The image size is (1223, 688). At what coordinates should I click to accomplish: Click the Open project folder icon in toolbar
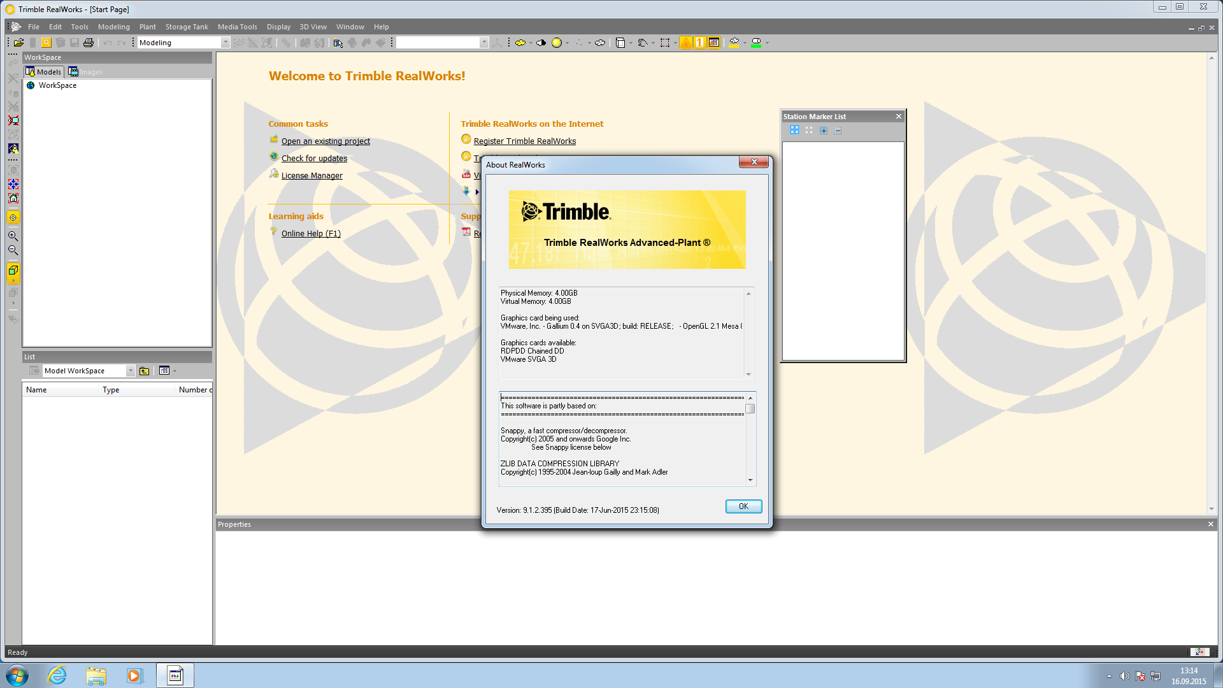[x=19, y=43]
